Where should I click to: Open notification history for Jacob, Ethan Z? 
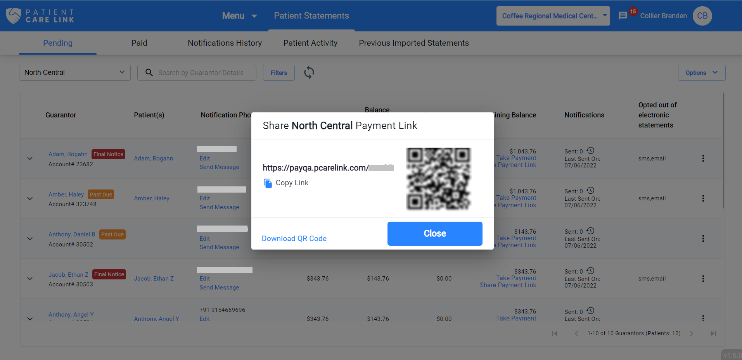click(x=590, y=271)
